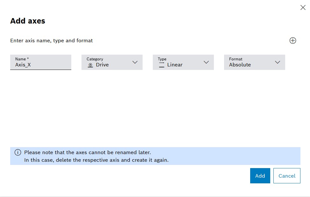Click the Name * label
This screenshot has height=197, width=310.
click(22, 59)
